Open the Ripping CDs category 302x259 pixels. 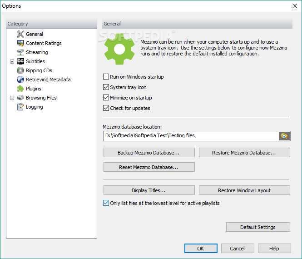point(39,70)
